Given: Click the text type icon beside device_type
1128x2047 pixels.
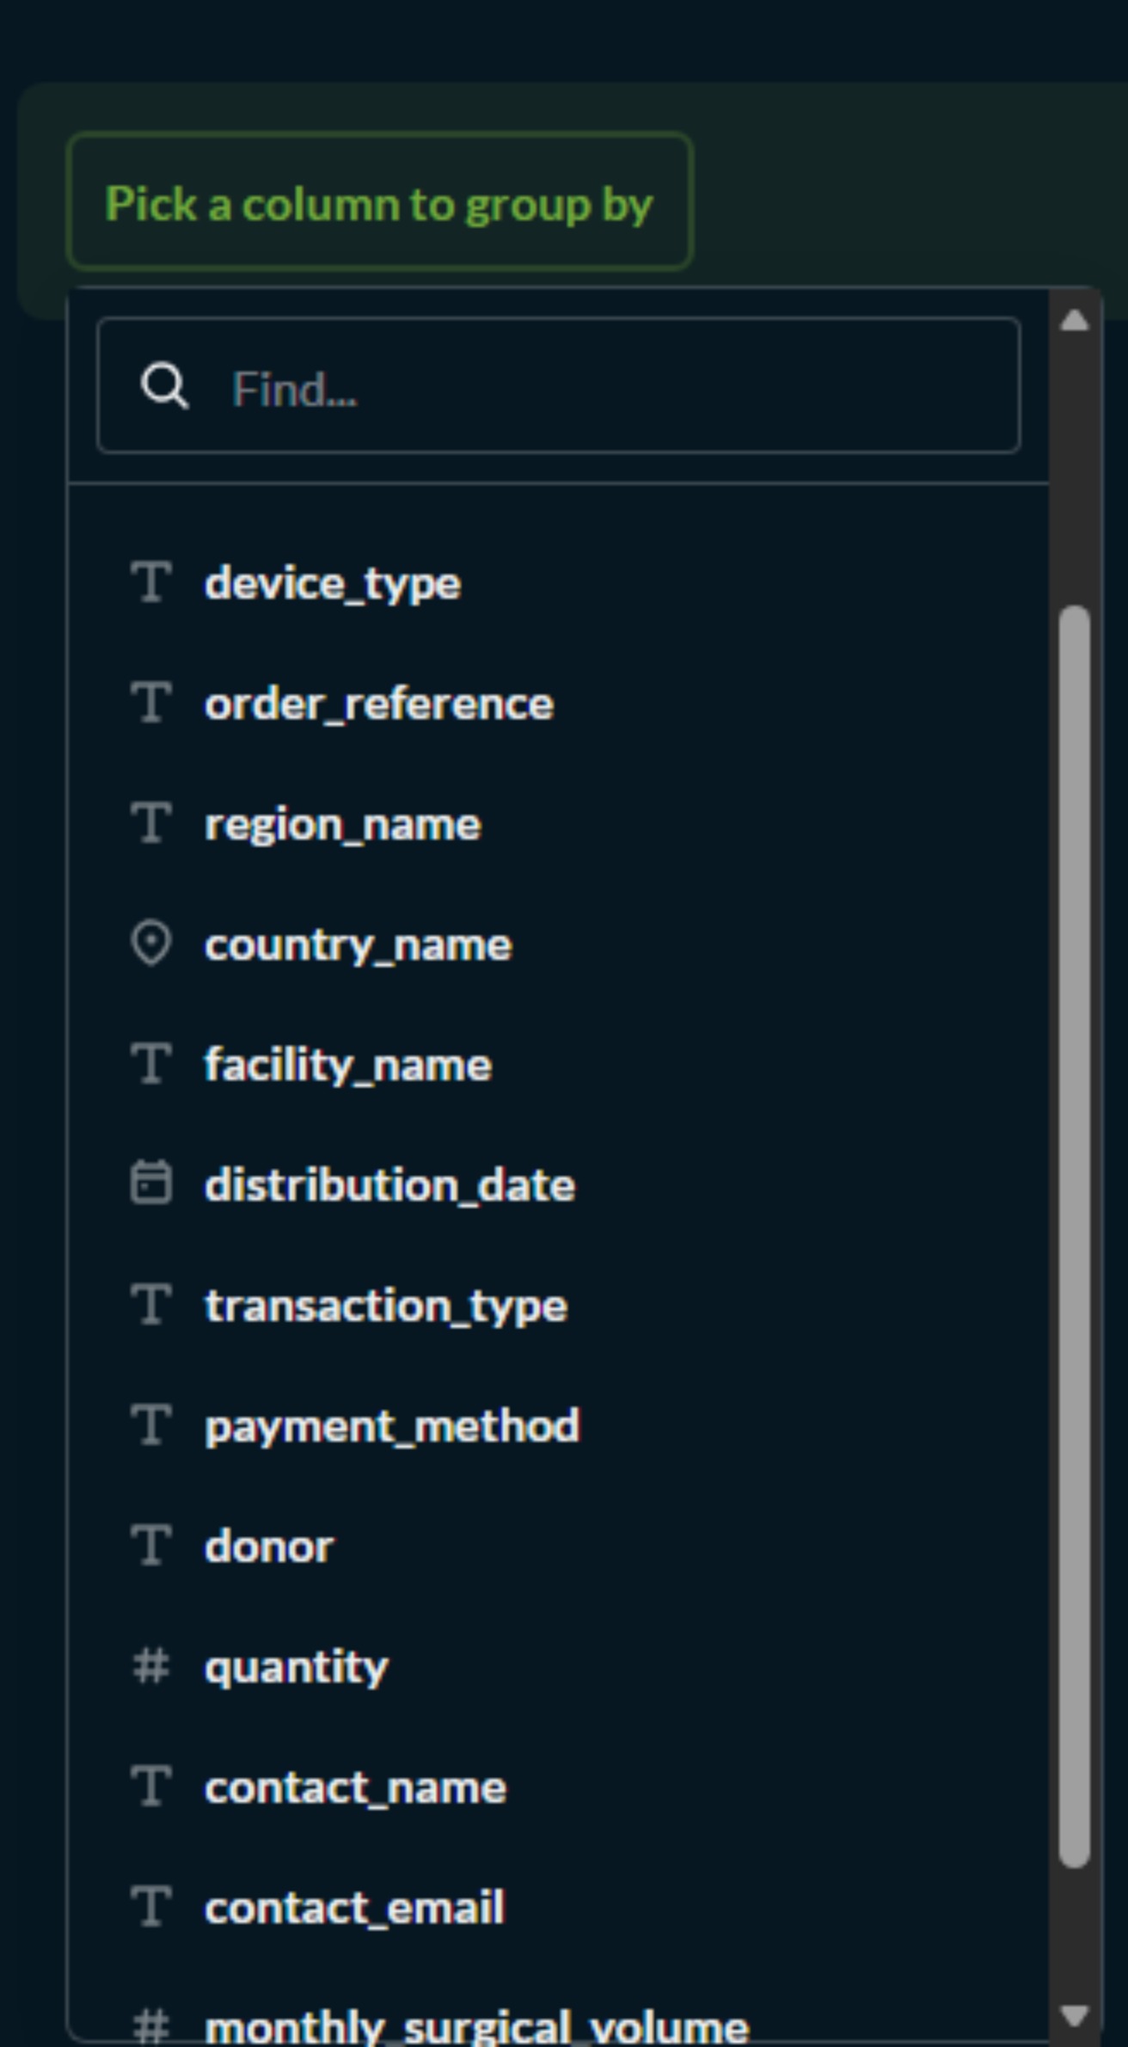Looking at the screenshot, I should (151, 582).
